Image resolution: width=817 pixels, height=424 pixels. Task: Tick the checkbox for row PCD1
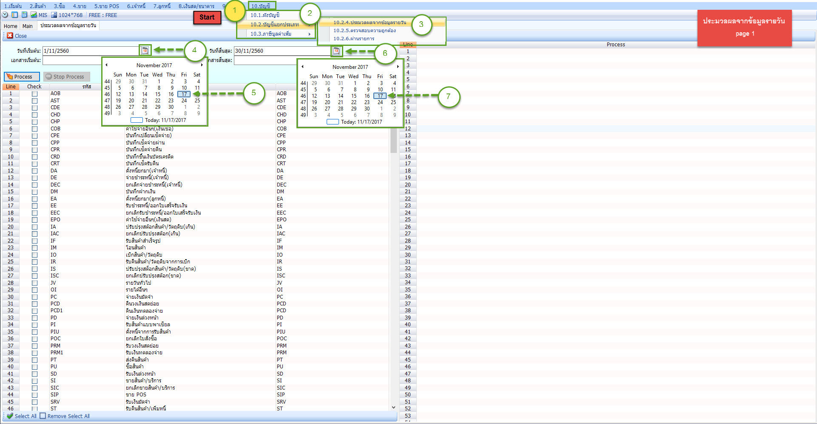(x=34, y=311)
